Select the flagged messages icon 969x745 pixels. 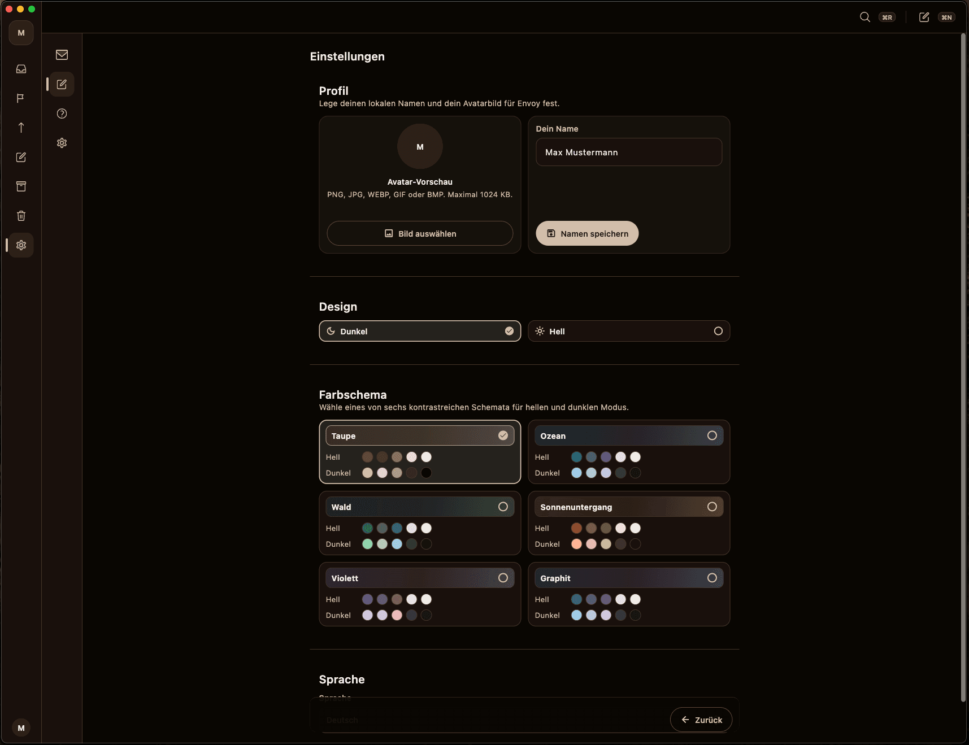coord(21,98)
